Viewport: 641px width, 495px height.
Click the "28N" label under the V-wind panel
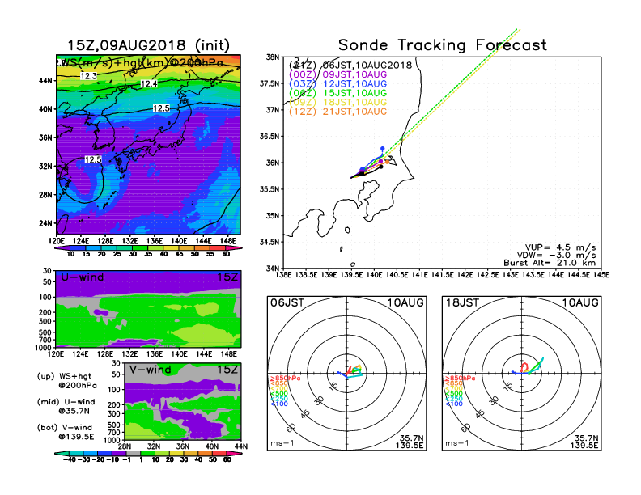[x=125, y=446]
